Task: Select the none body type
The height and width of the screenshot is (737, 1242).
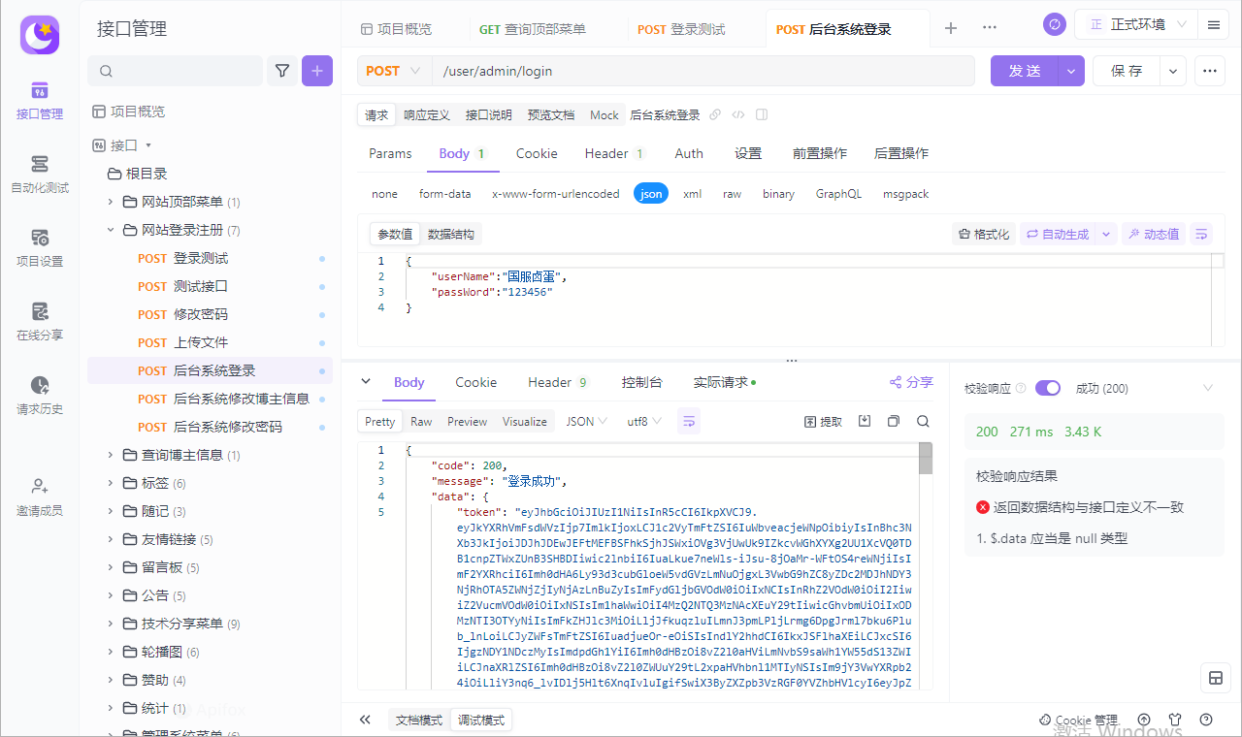Action: point(384,194)
